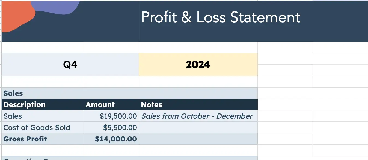
Task: Select the Description column header
Action: (25, 105)
